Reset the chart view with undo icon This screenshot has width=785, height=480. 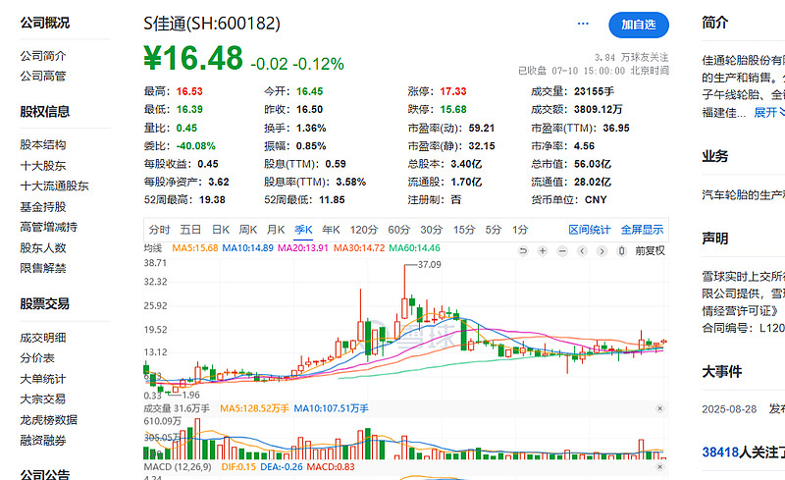click(x=523, y=251)
